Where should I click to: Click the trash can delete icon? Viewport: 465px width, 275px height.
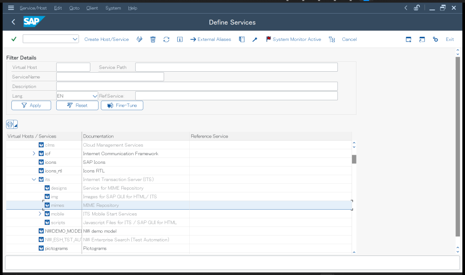(153, 39)
